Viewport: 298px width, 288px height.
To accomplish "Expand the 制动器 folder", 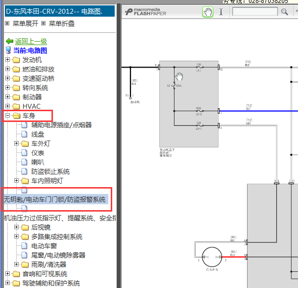I will pyautogui.click(x=7, y=97).
